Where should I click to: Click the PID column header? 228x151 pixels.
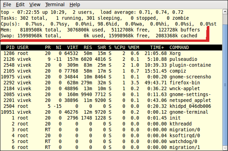[x=10, y=48]
